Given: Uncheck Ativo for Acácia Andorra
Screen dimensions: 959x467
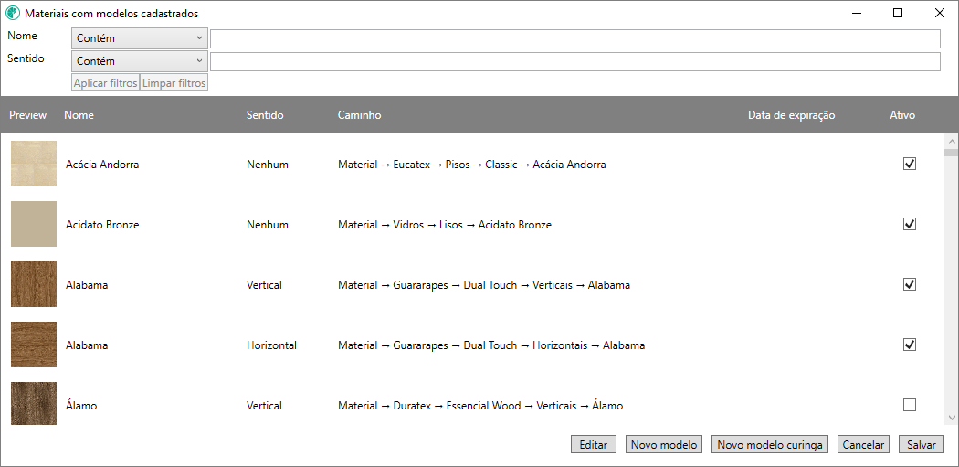Looking at the screenshot, I should 909,164.
